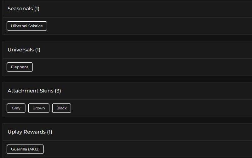Image resolution: width=252 pixels, height=158 pixels.
Task: Toggle the Guerrilla AK12 Uplay reward
Action: pos(25,149)
